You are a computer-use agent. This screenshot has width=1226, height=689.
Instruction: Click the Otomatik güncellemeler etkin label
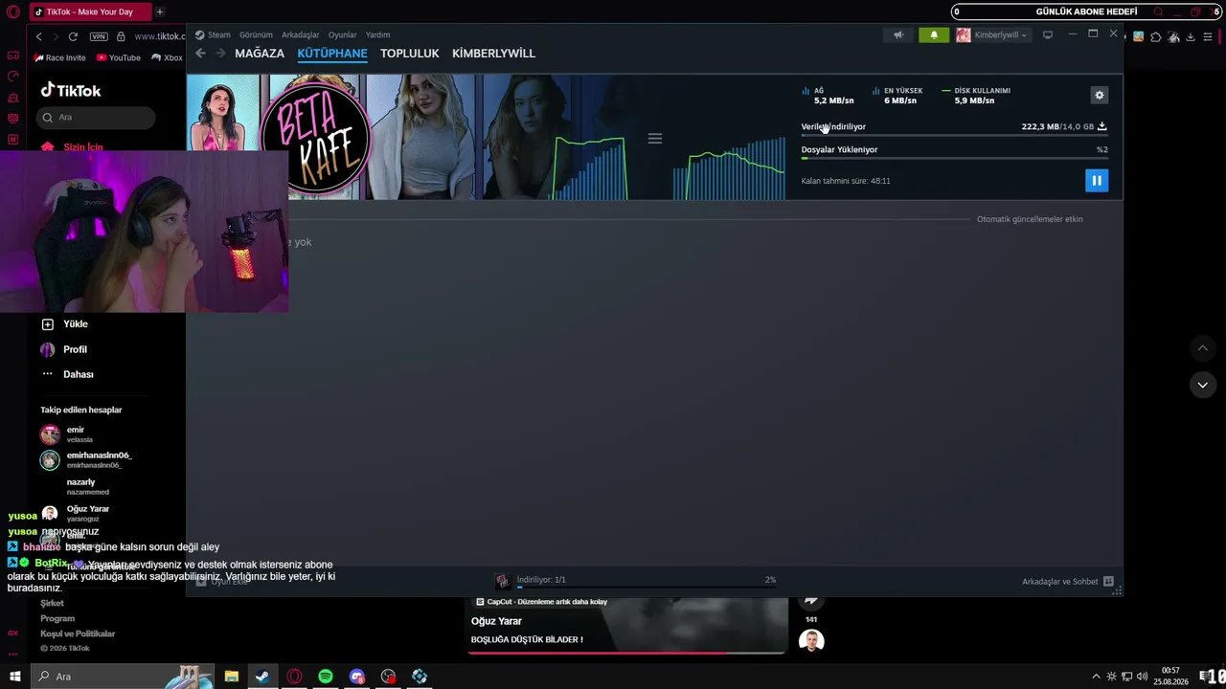coord(1030,219)
